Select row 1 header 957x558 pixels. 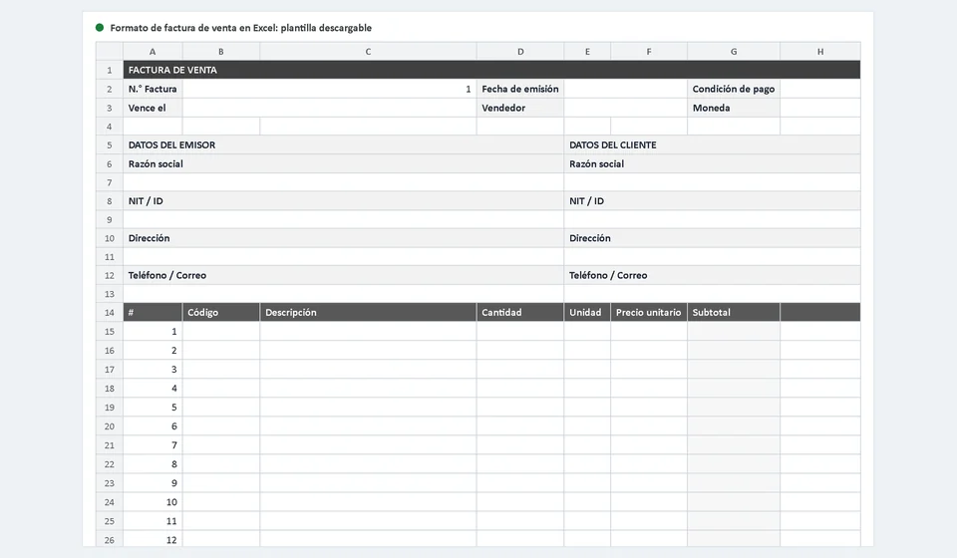coord(110,70)
